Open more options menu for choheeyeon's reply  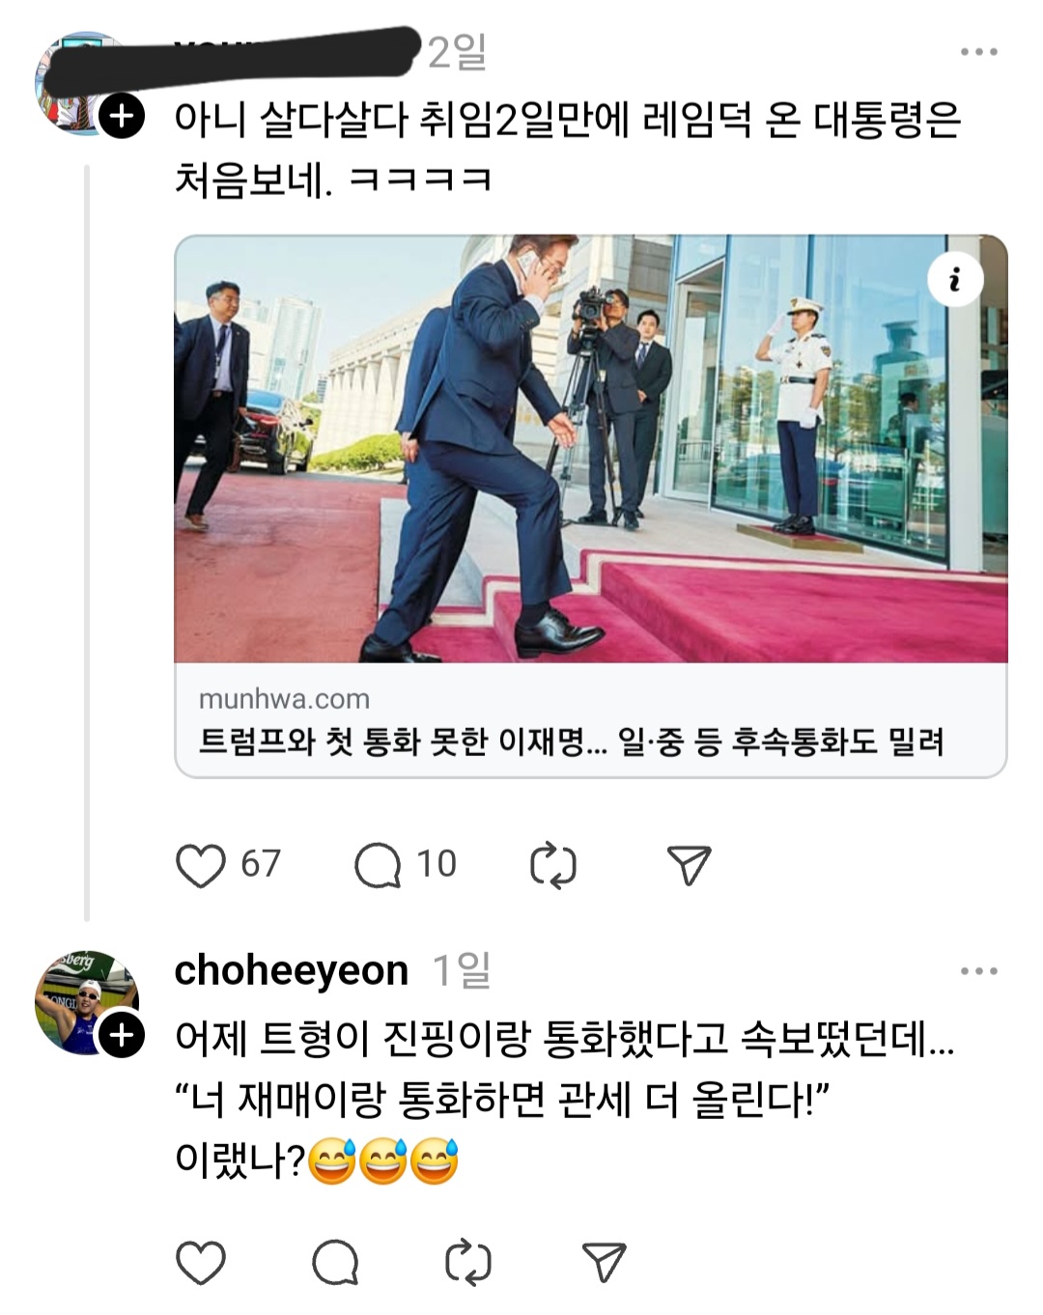coord(978,971)
